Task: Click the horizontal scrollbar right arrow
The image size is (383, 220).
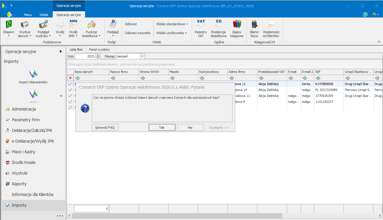Action: [380, 216]
